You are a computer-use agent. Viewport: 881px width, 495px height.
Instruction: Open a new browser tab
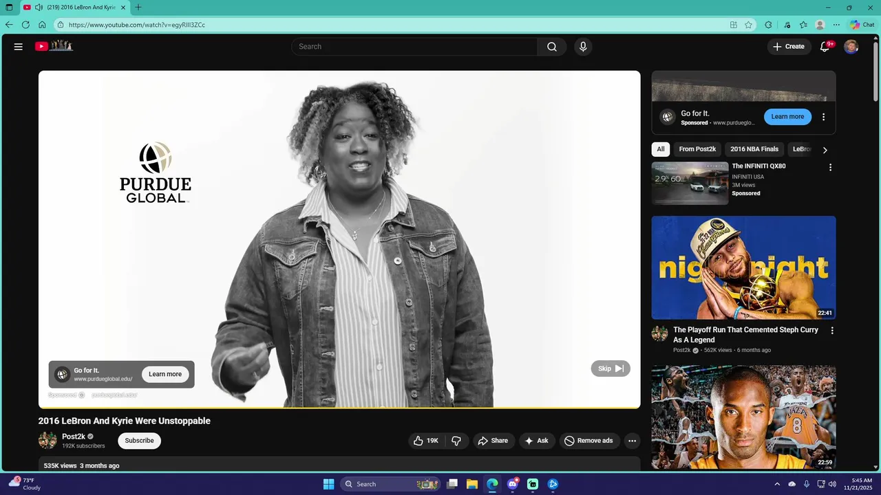138,8
